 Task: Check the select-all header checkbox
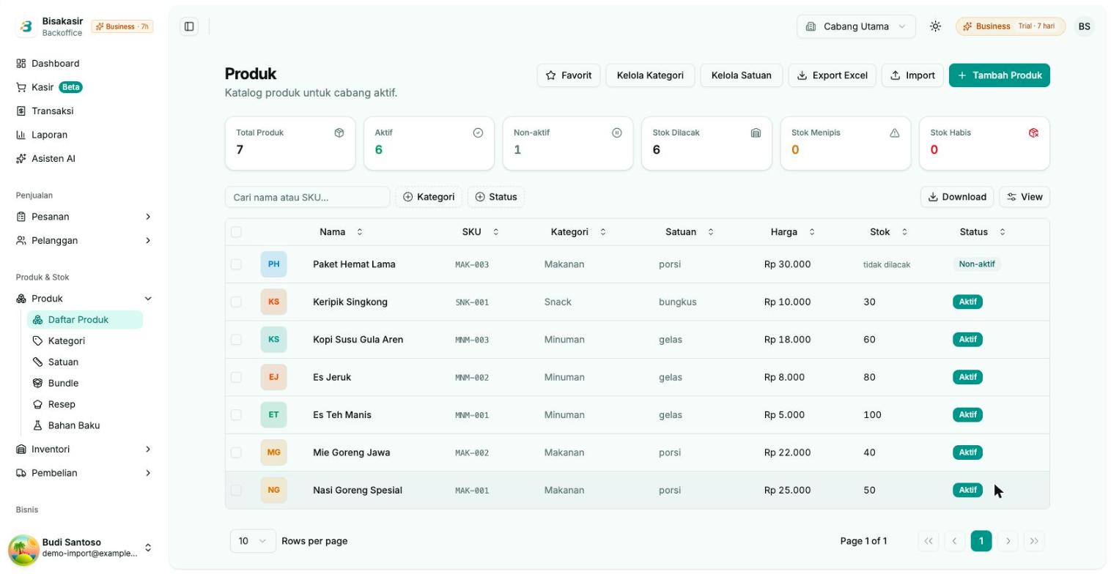tap(236, 232)
